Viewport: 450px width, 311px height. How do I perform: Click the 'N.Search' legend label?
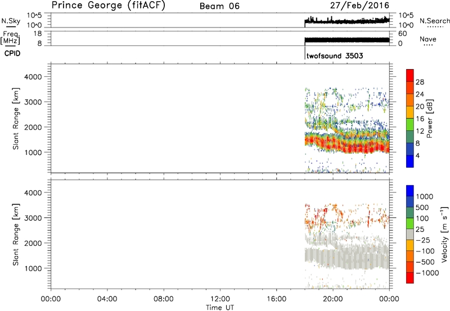click(434, 21)
